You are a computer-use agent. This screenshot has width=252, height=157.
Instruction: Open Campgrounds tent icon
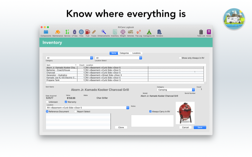click(x=149, y=32)
